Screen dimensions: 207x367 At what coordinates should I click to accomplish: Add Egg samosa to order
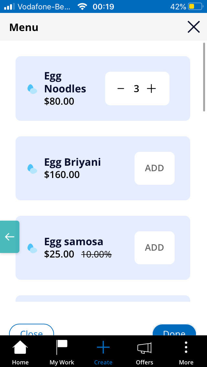155,248
